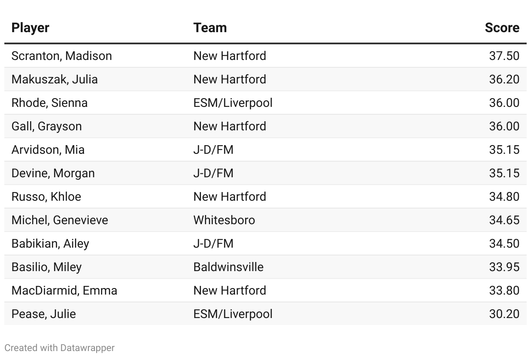Select the Arvidson, Mia row name
The height and width of the screenshot is (358, 531).
48,150
